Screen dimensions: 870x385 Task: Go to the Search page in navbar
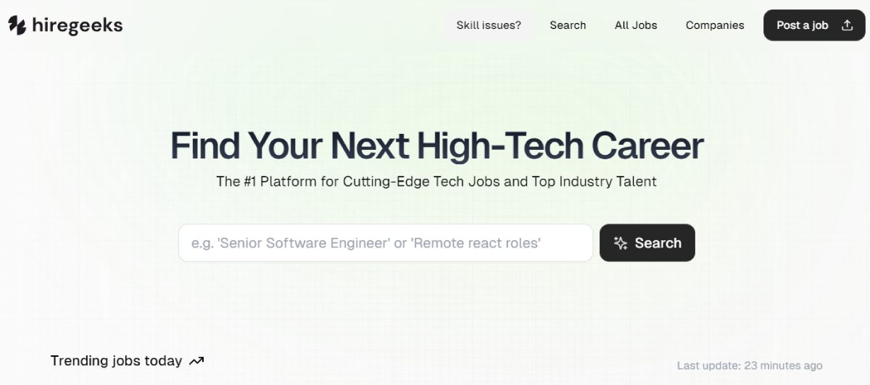pos(568,25)
